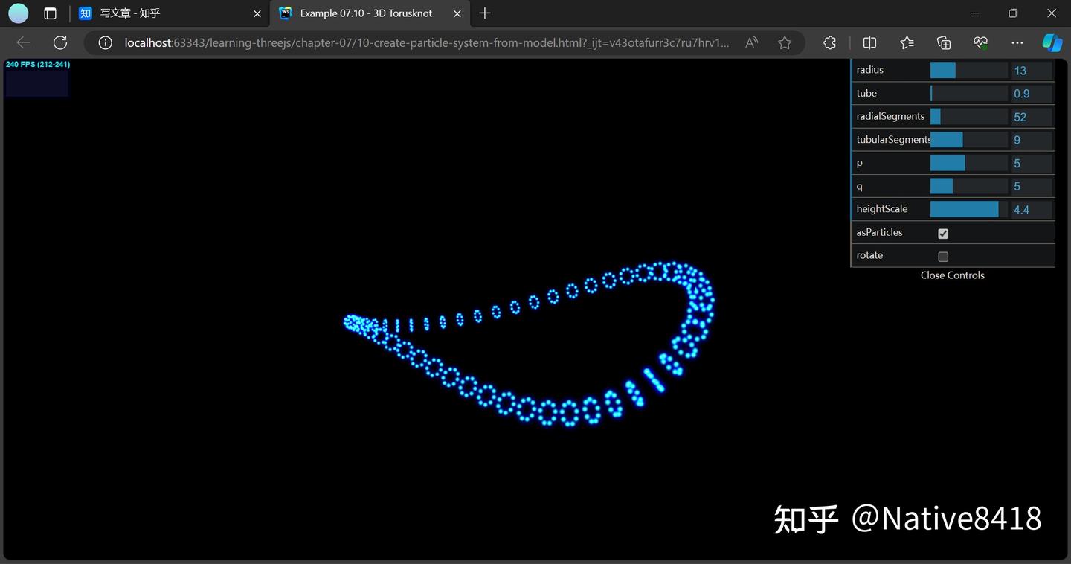Uncheck the asParticles checkbox

[x=943, y=233]
